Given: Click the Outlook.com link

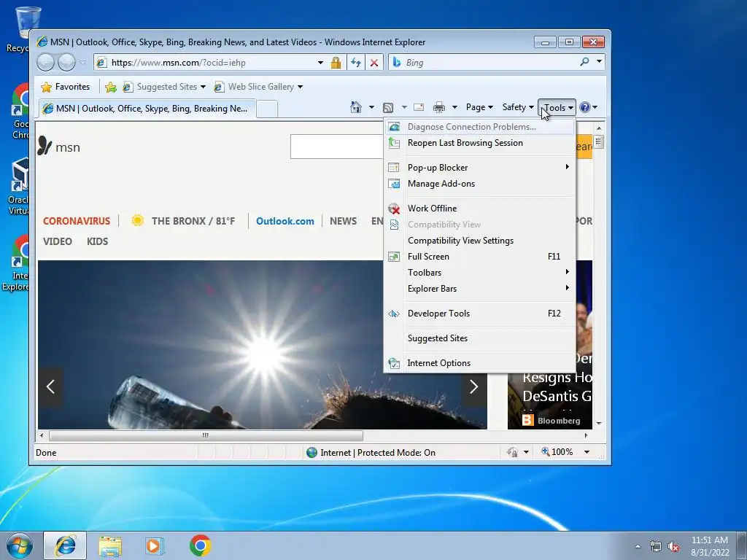Looking at the screenshot, I should point(285,221).
